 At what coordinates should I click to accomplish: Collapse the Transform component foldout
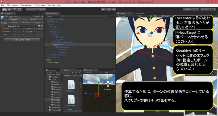pyautogui.click(x=1, y=26)
